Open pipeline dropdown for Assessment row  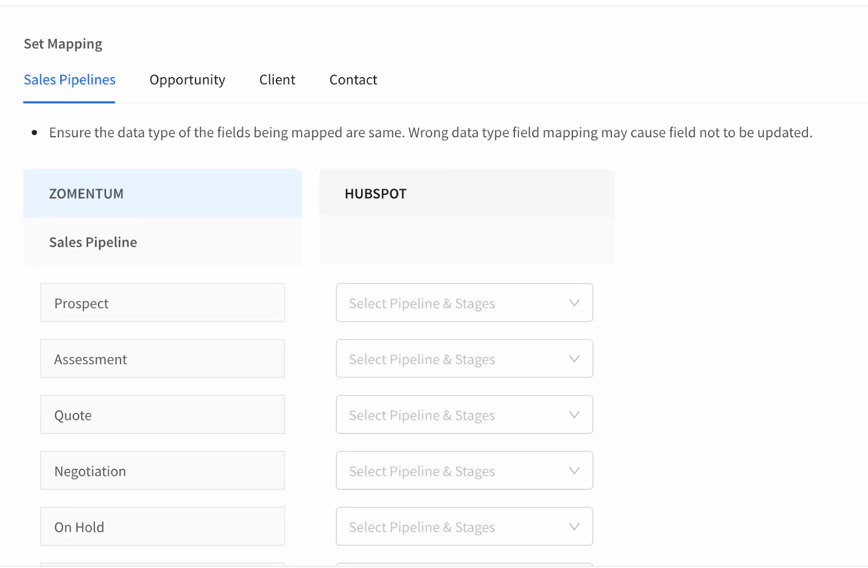(x=464, y=359)
